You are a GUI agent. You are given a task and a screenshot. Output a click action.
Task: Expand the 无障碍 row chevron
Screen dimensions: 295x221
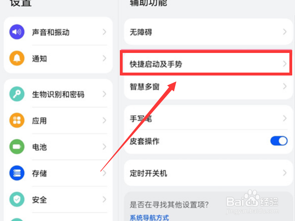pyautogui.click(x=285, y=32)
